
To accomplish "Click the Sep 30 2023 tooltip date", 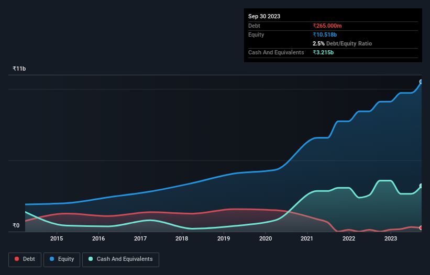I will pyautogui.click(x=264, y=16).
